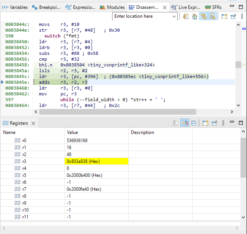
Task: Click the Home (go to program counter) icon
Action: (x=195, y=16)
